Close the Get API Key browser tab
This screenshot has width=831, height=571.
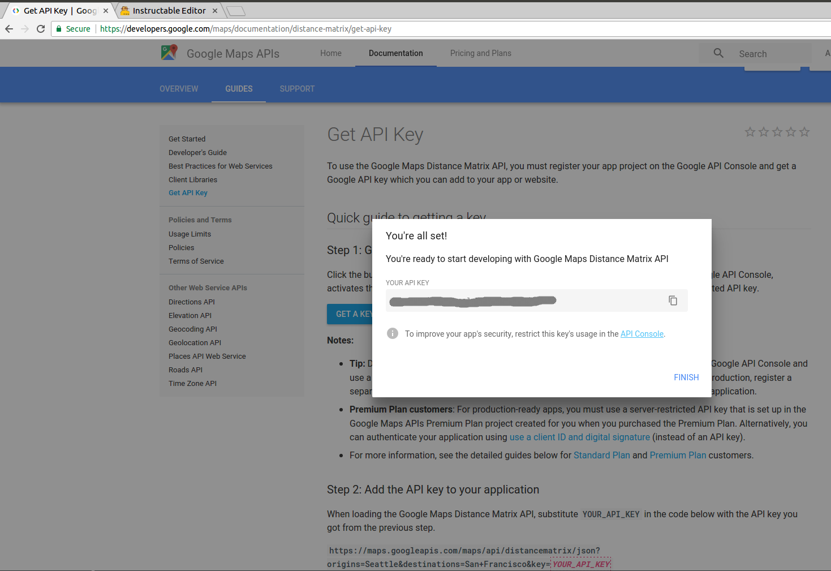(x=105, y=11)
